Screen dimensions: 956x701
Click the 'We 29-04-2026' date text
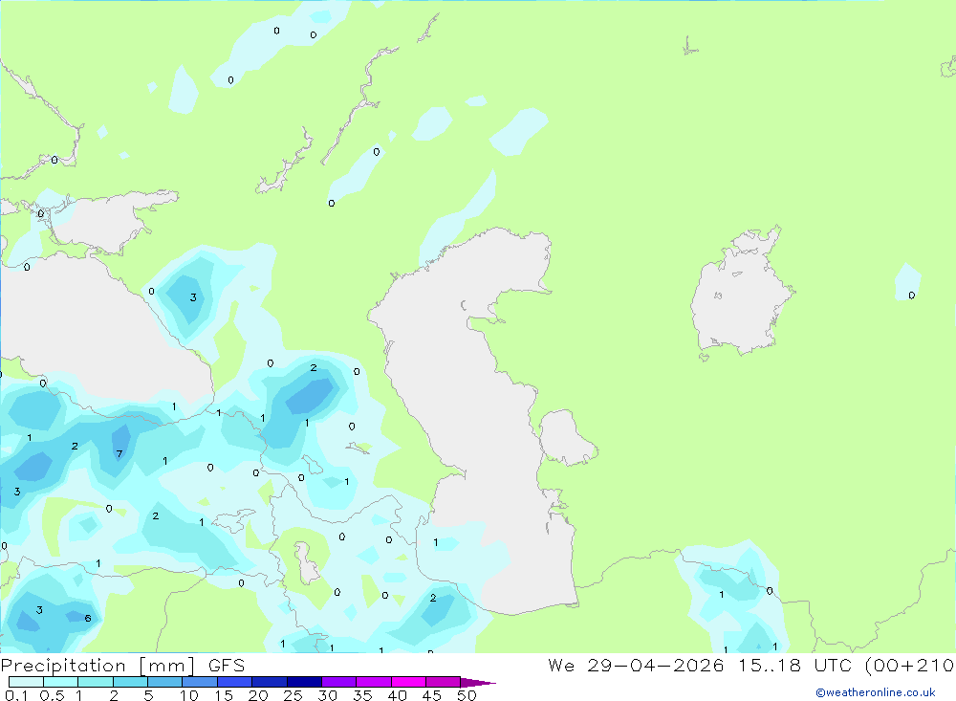coord(636,665)
